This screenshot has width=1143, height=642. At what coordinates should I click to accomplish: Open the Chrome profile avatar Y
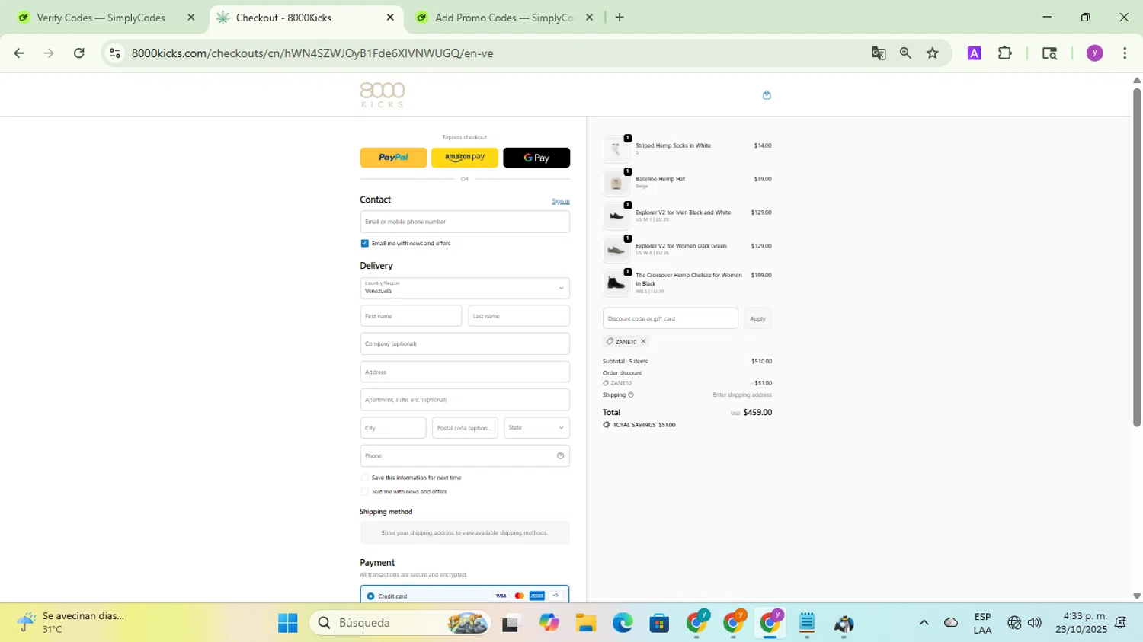(x=1094, y=53)
